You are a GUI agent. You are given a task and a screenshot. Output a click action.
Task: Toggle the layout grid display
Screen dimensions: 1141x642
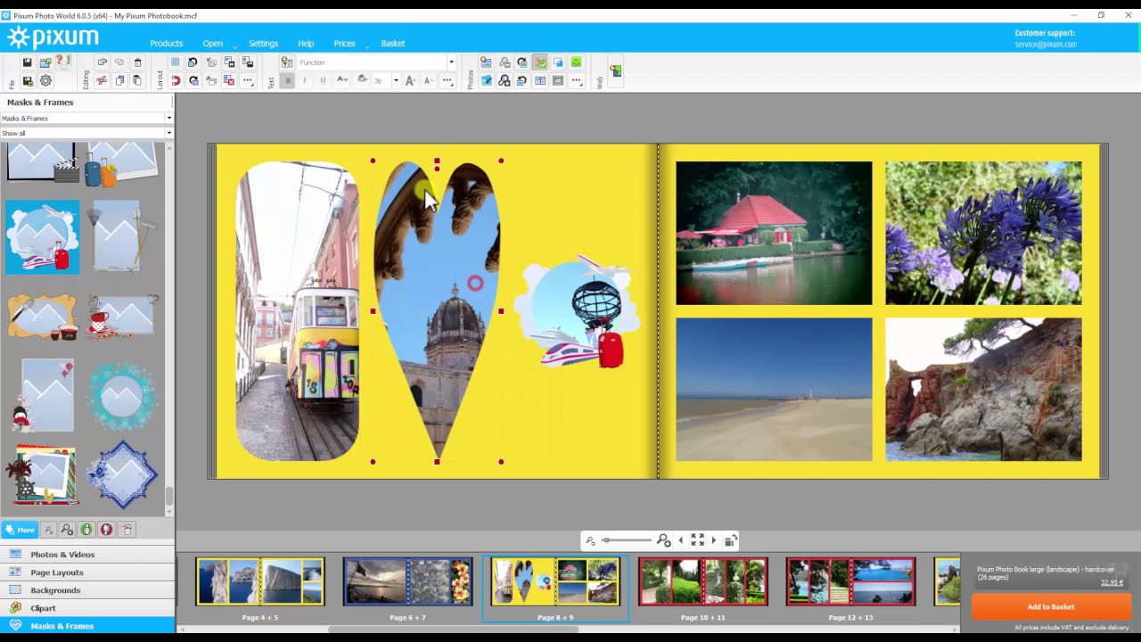[176, 62]
